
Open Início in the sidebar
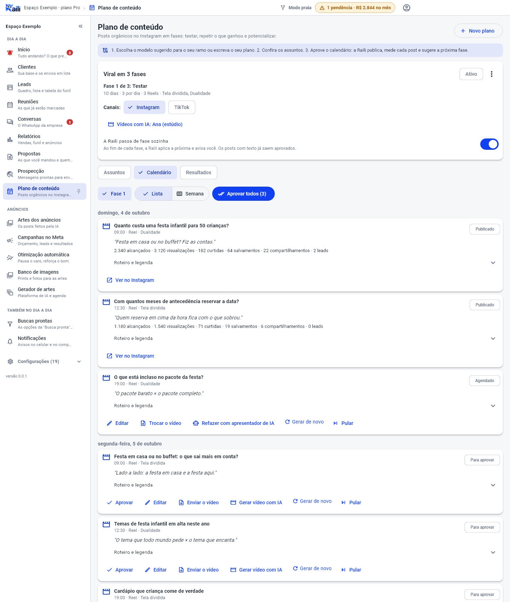45,52
